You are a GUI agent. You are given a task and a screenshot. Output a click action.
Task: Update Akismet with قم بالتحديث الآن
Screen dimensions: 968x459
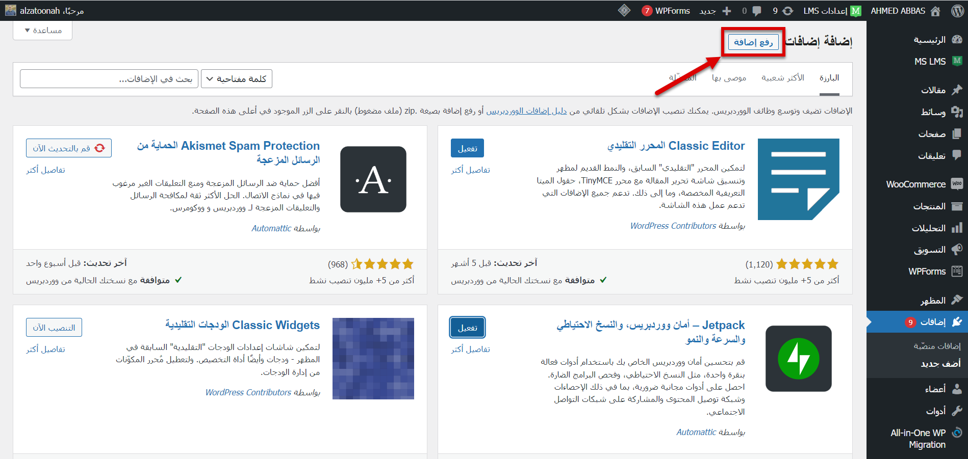(x=69, y=148)
